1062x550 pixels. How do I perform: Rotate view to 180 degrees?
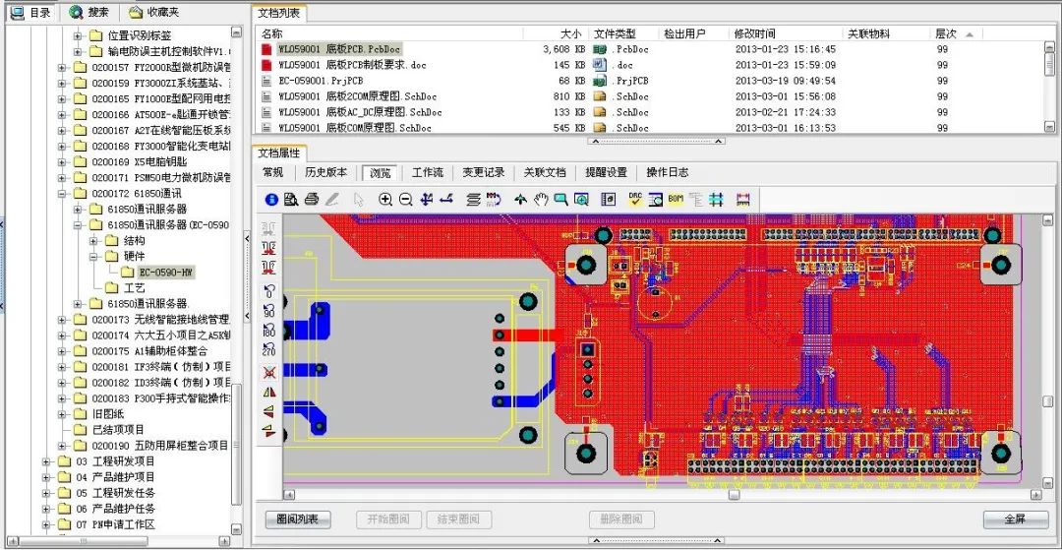click(x=269, y=330)
